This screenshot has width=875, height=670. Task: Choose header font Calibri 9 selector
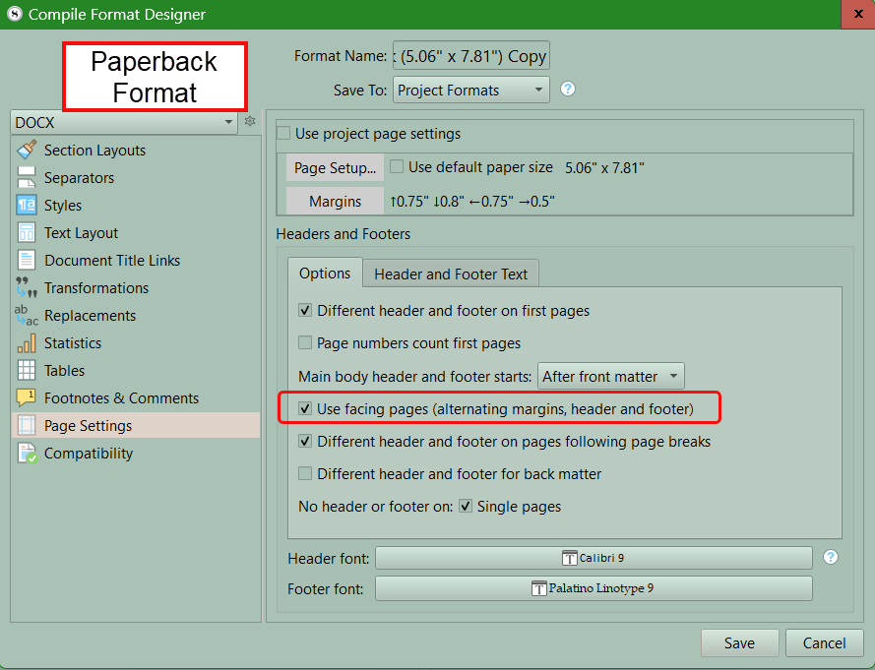coord(594,558)
